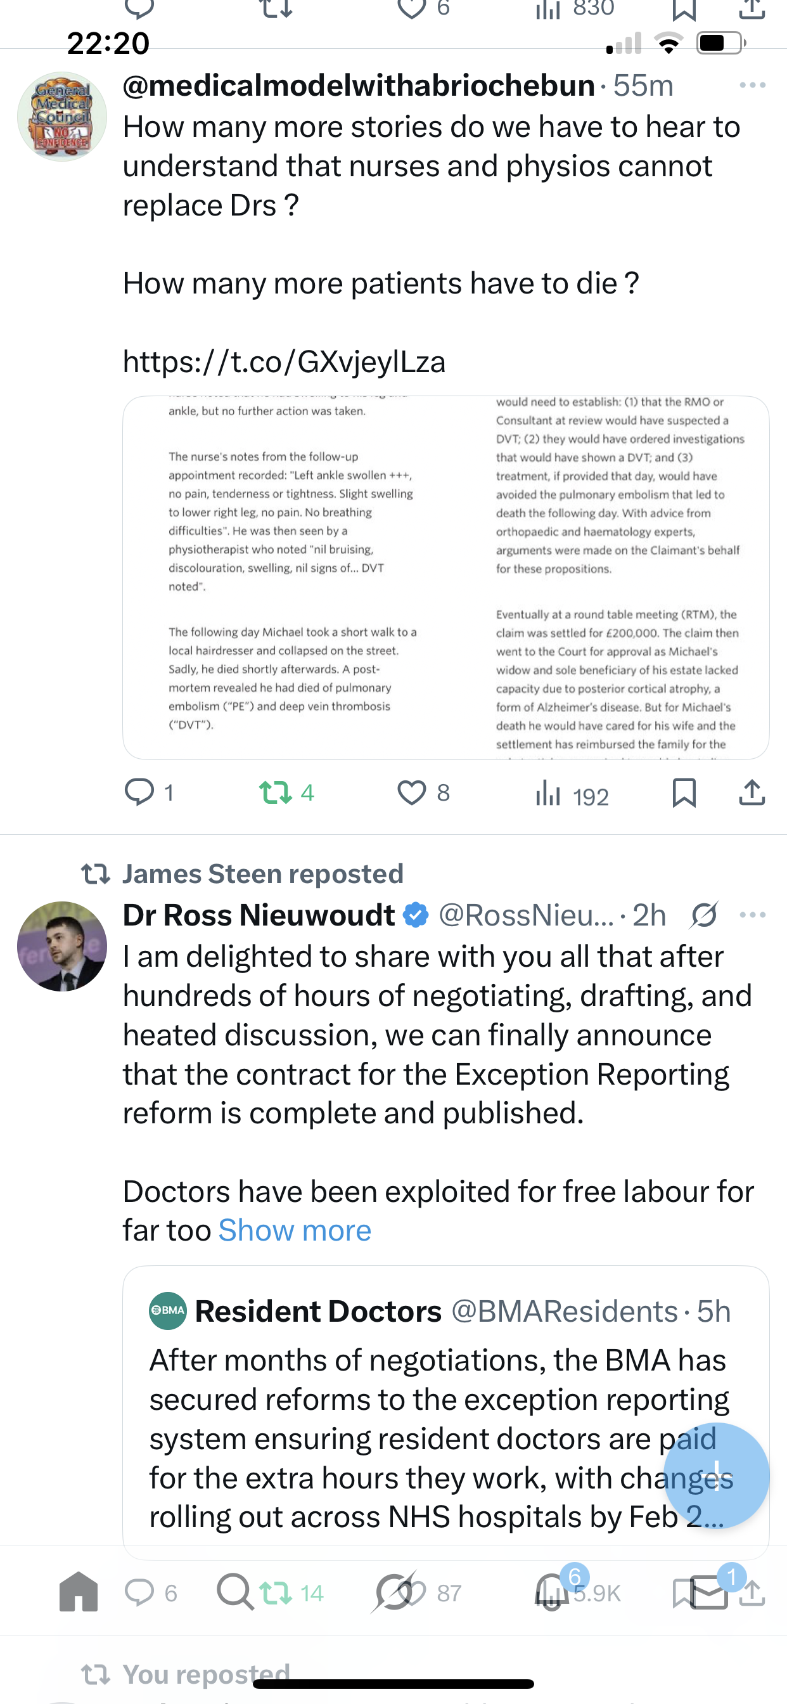This screenshot has width=787, height=1704.
Task: Open Search from the bottom navigation bar
Action: point(235,1592)
